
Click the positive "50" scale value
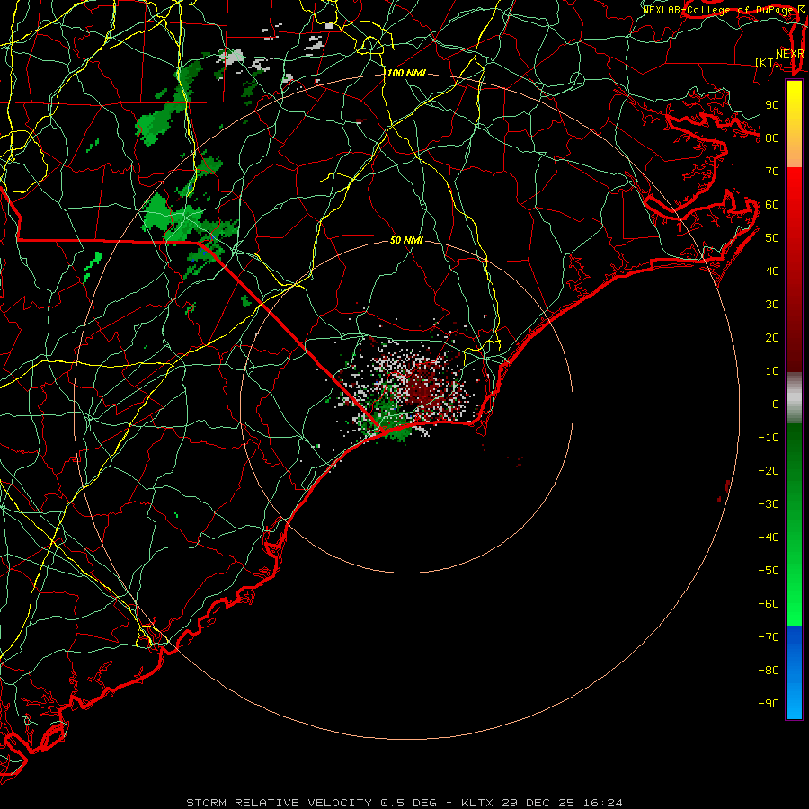click(x=772, y=238)
